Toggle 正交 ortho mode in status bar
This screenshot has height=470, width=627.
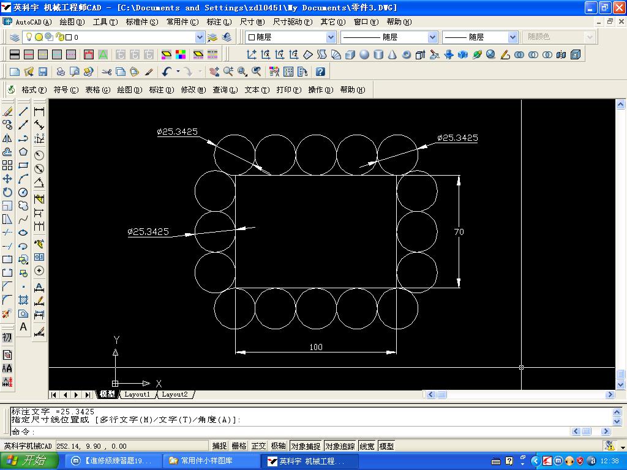pyautogui.click(x=258, y=446)
